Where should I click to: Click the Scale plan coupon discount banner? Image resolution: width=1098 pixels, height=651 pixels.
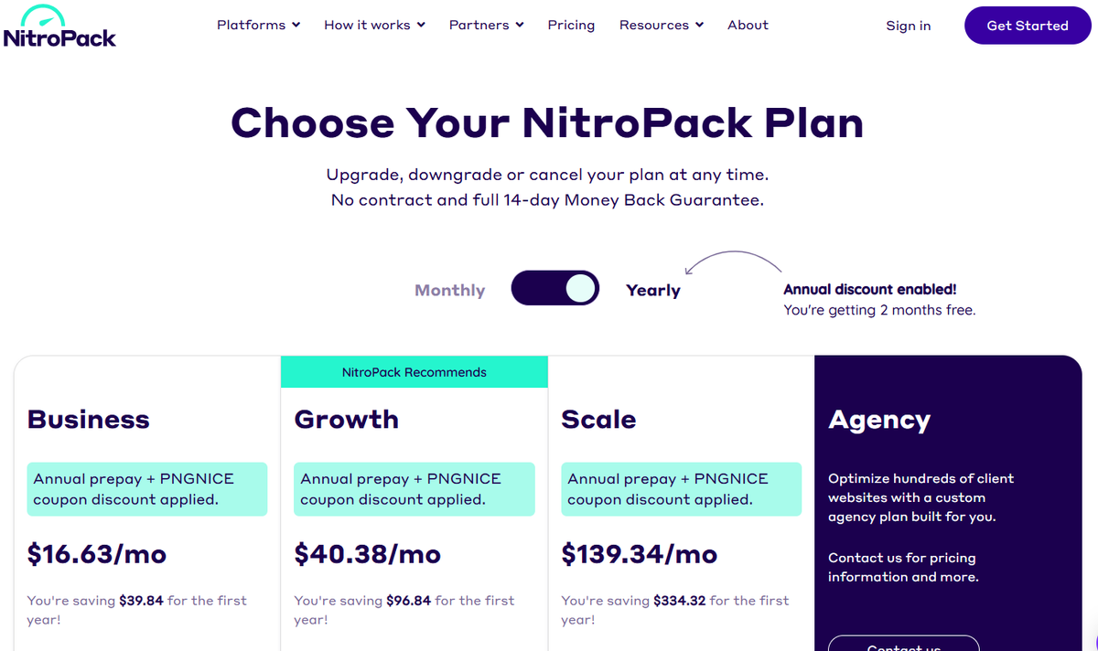681,488
